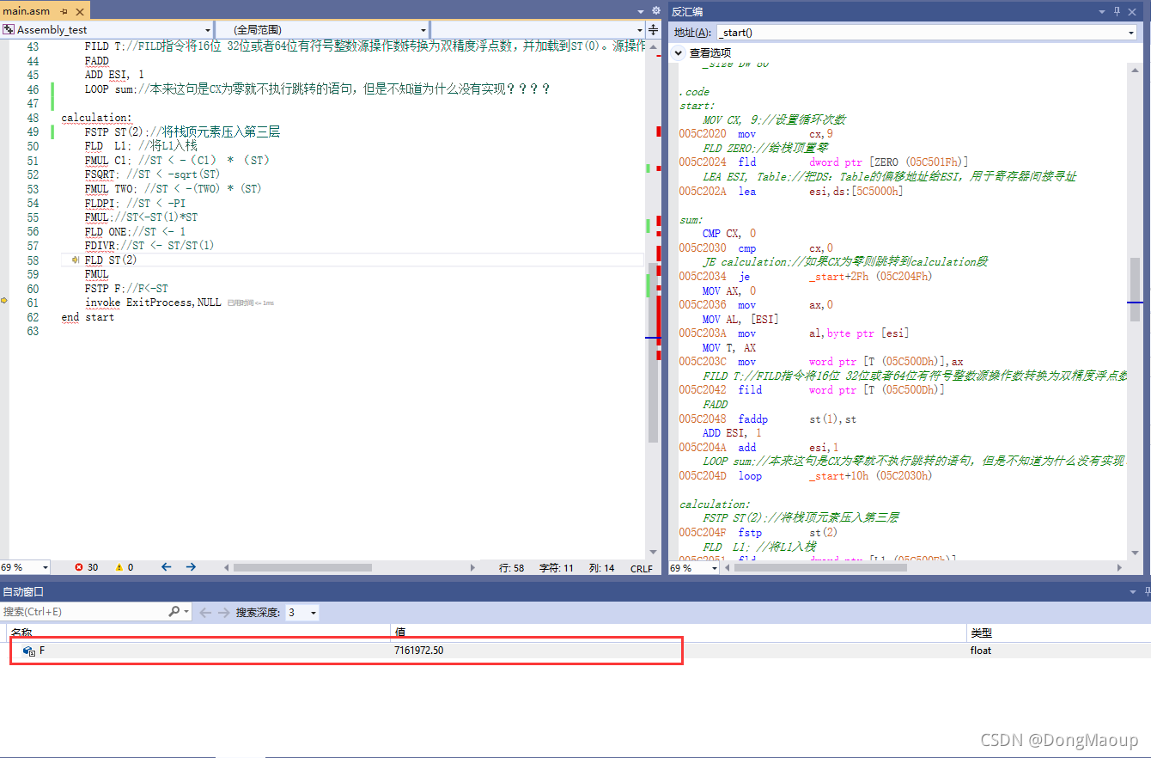The width and height of the screenshot is (1151, 758).
Task: Pin the main.asm tab
Action: pyautogui.click(x=64, y=11)
